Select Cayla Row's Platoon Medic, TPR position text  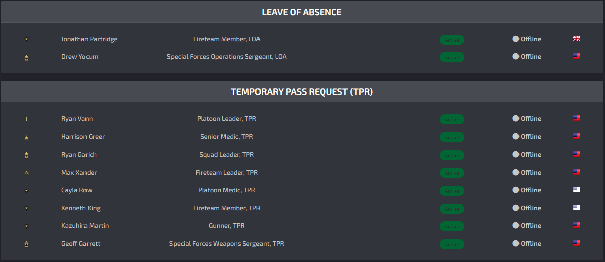(227, 190)
